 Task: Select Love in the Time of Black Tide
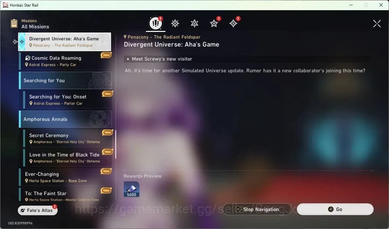click(x=67, y=158)
